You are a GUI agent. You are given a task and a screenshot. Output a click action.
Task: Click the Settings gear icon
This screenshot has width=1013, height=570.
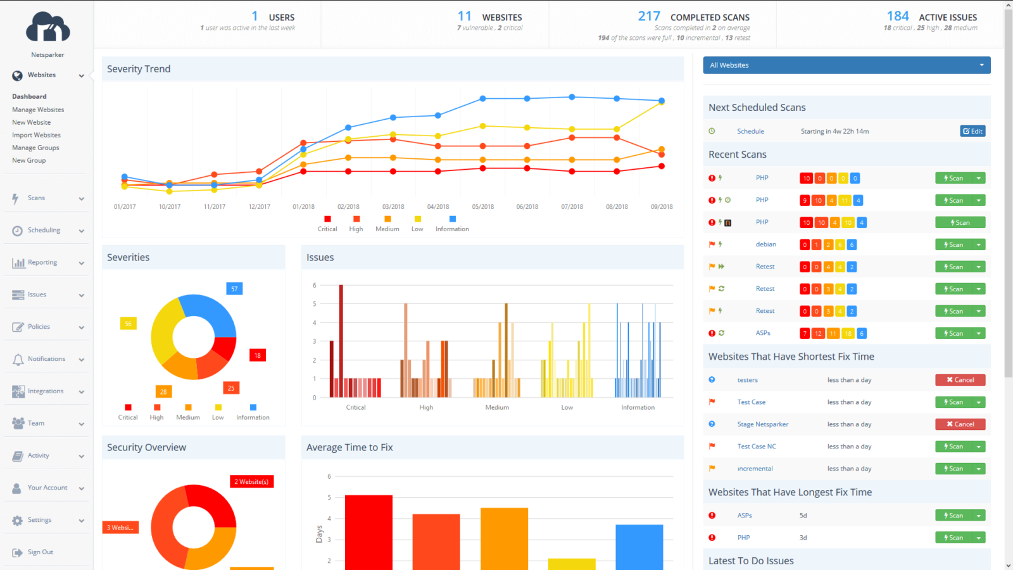click(17, 519)
